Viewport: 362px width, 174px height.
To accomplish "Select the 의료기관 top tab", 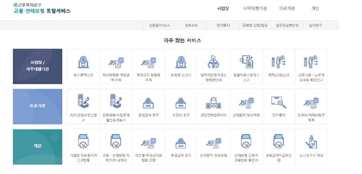I will point(287,8).
